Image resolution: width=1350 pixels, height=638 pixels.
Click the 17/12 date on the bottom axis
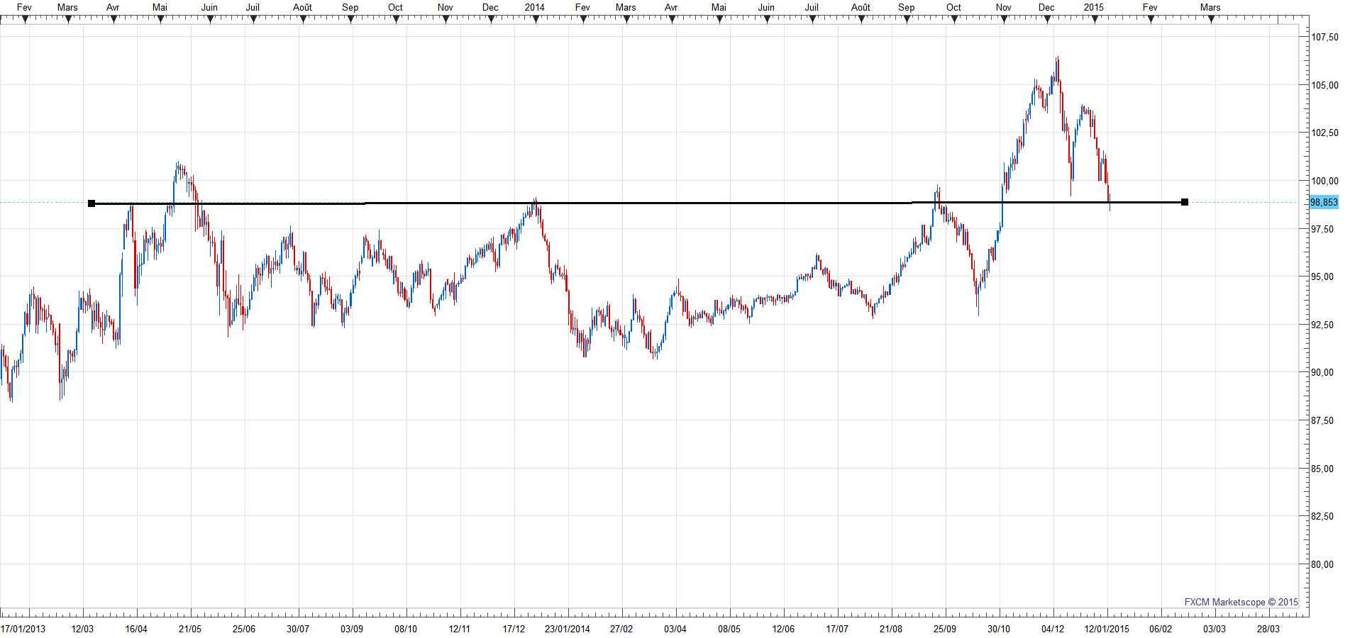[x=514, y=629]
